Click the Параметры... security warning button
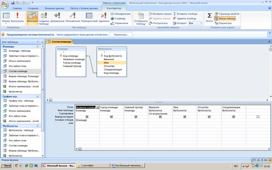This screenshot has width=272, height=170. click(x=121, y=35)
